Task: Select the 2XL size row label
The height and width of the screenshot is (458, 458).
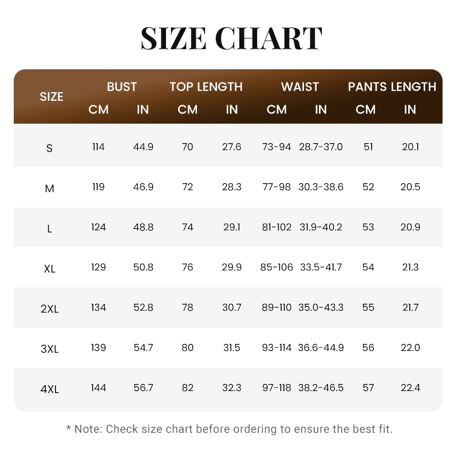Action: (49, 309)
